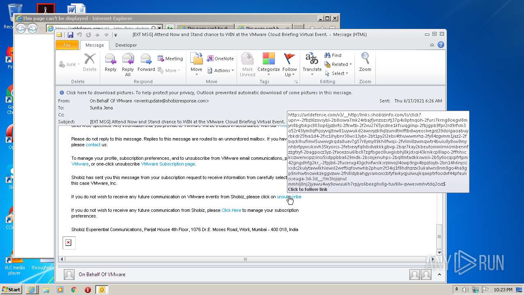Open the Categorize color menu
524x295 pixels.
[x=269, y=65]
